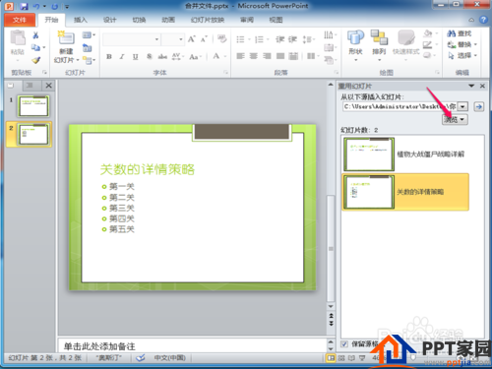Screen dimensions: 492x369
Task: Decrease list indent level
Action: (279, 39)
